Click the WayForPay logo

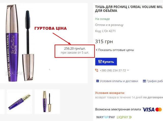pyautogui.click(x=105, y=117)
